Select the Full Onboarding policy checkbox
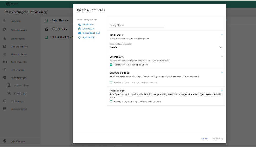Image resolution: width=256 pixels, height=147 pixels. tap(46, 37)
